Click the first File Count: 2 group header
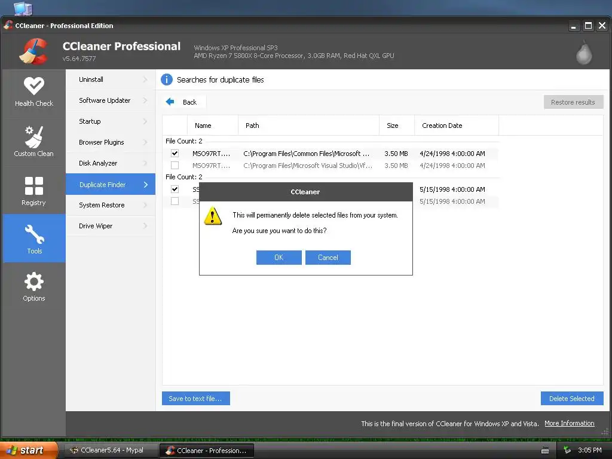 tap(184, 141)
